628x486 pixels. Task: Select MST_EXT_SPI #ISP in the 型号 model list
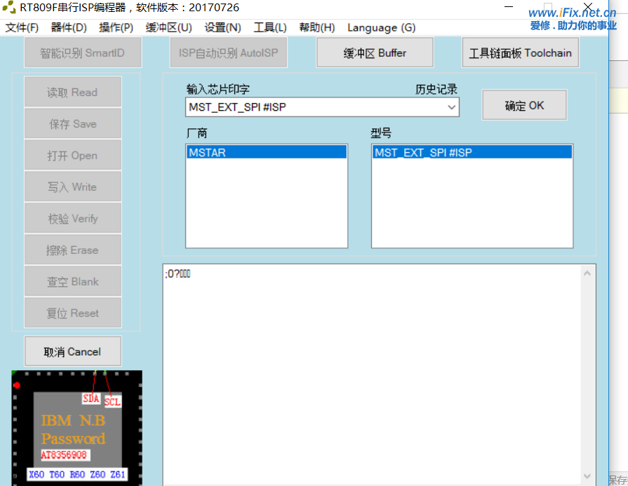tap(435, 151)
